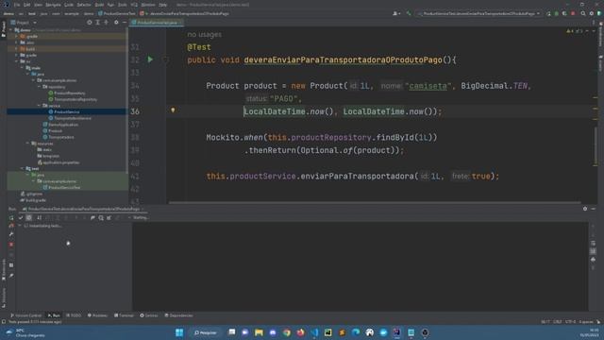This screenshot has width=604, height=340.
Task: Open File Explorer from the taskbar
Action: [x=259, y=332]
